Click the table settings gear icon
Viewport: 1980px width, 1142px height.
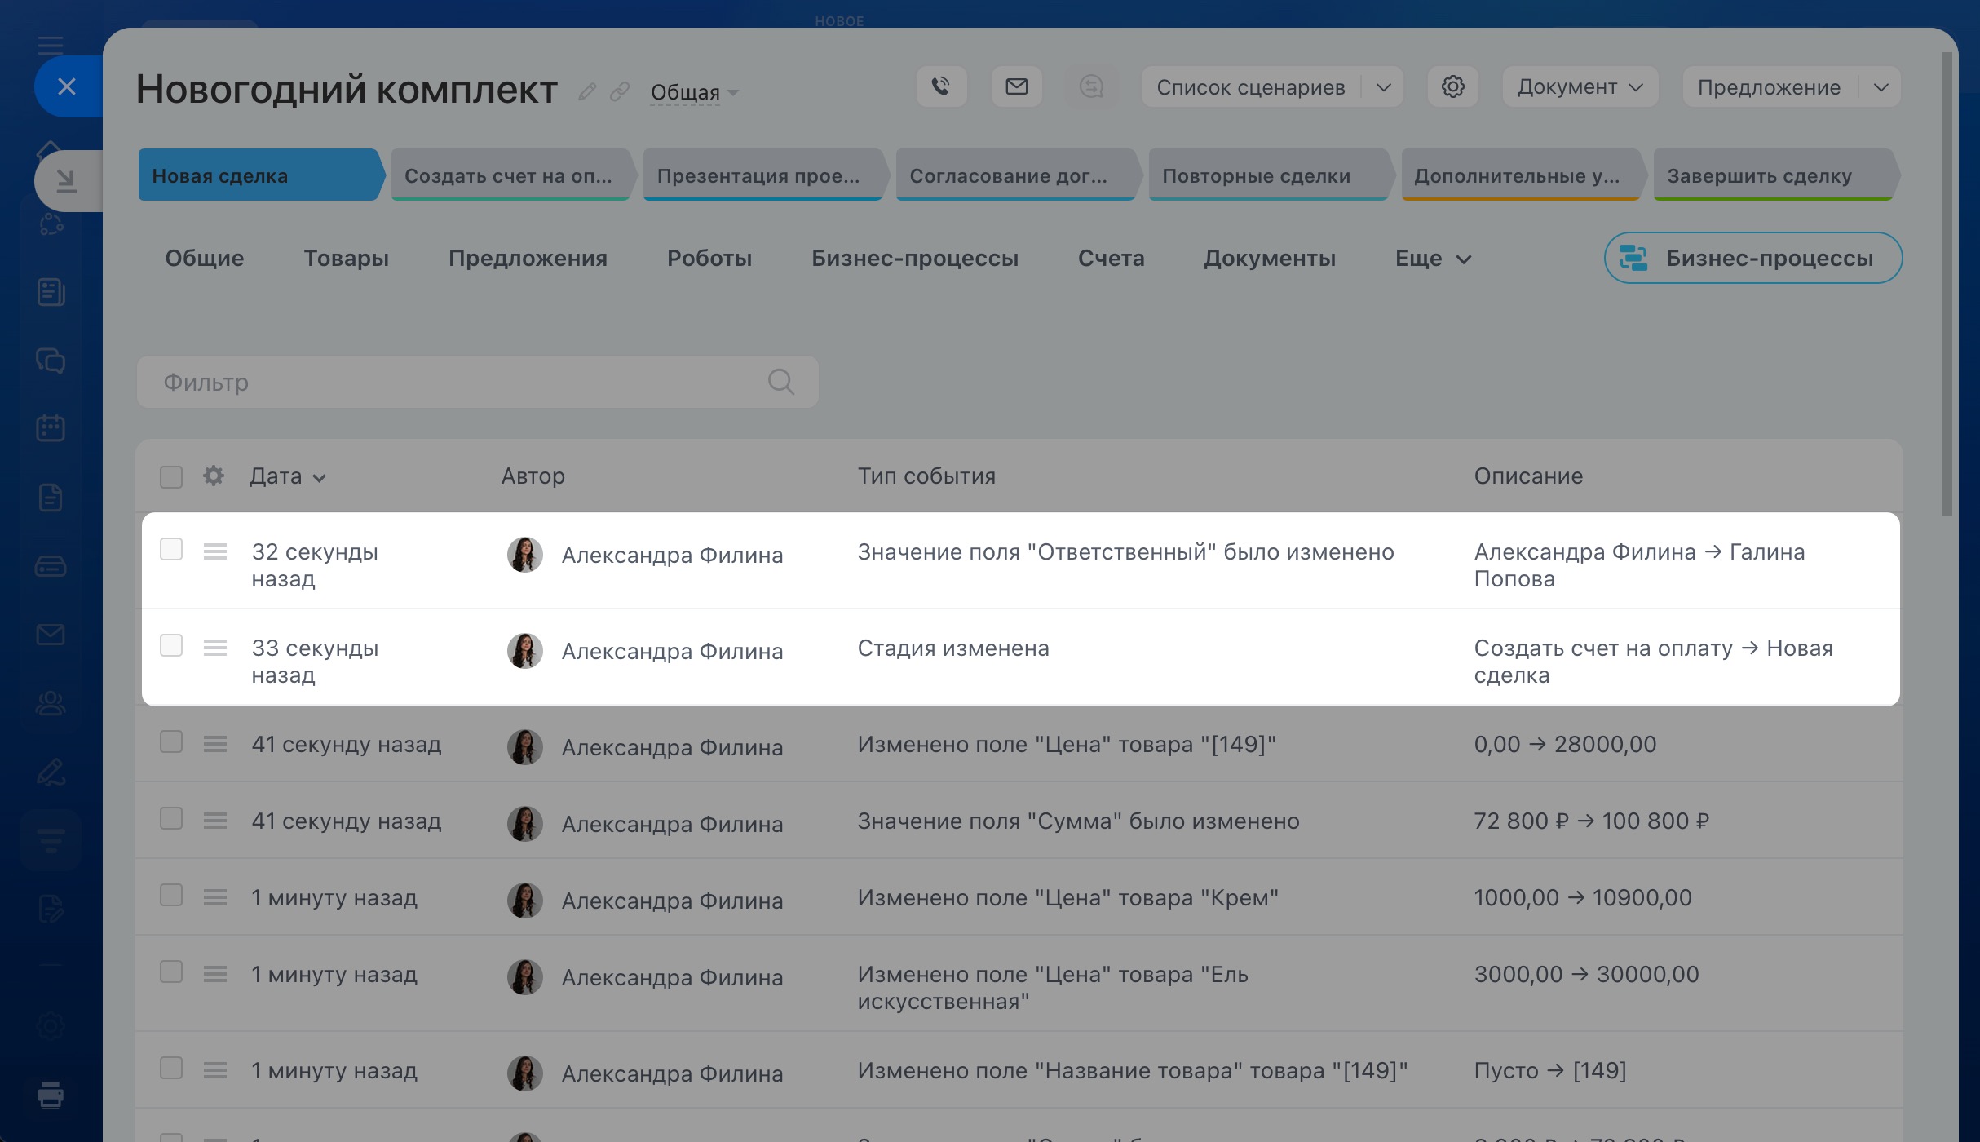(x=214, y=476)
